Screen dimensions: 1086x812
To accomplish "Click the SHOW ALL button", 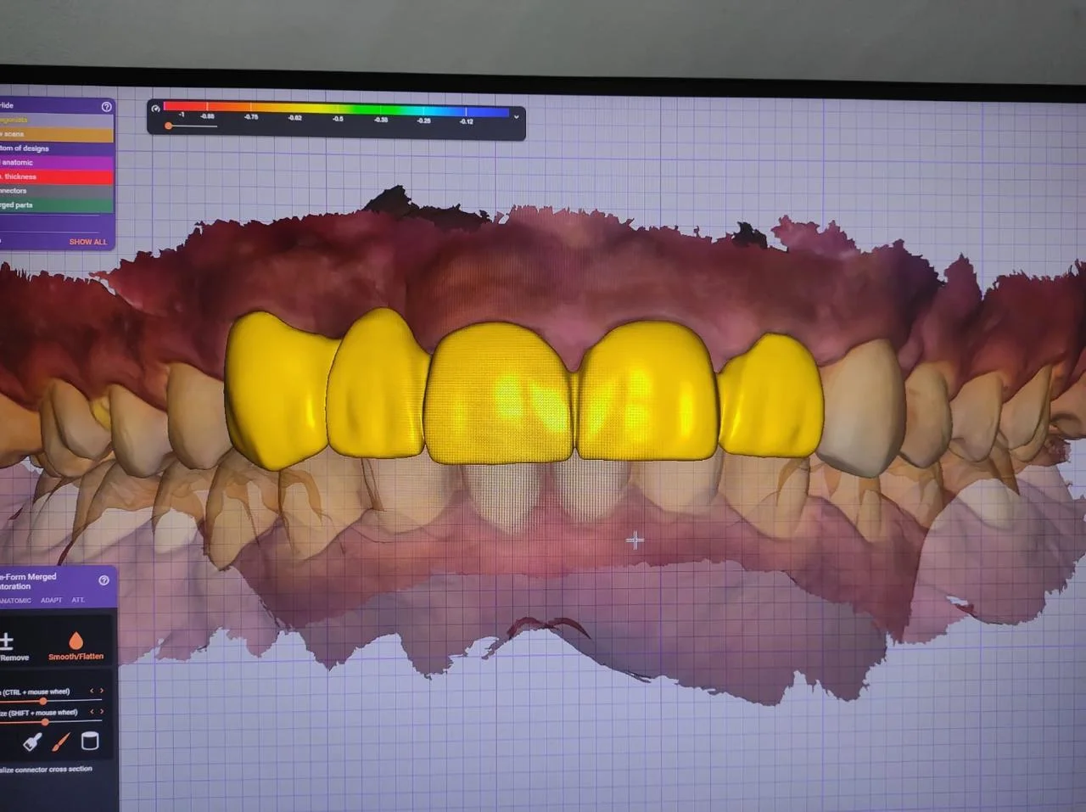I will [88, 242].
